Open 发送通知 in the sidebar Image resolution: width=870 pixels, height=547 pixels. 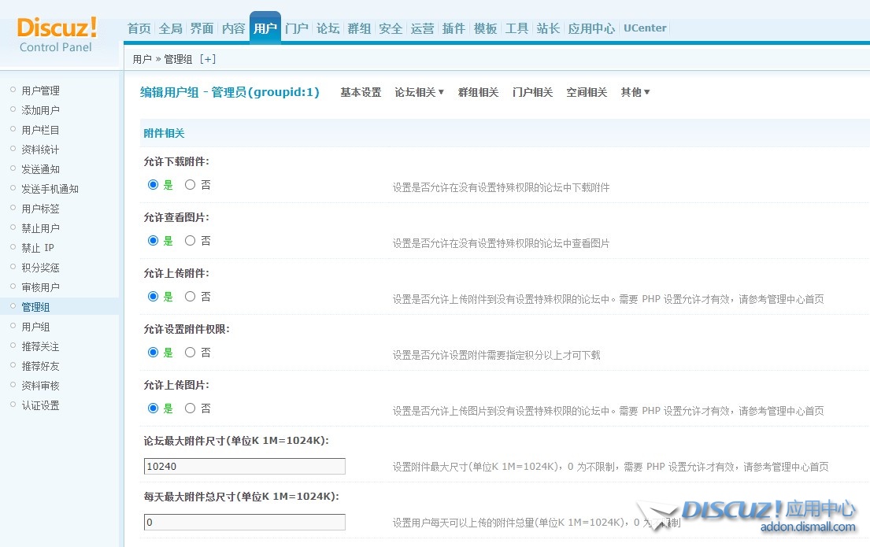coord(40,169)
